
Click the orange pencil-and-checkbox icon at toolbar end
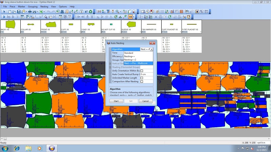189,17
